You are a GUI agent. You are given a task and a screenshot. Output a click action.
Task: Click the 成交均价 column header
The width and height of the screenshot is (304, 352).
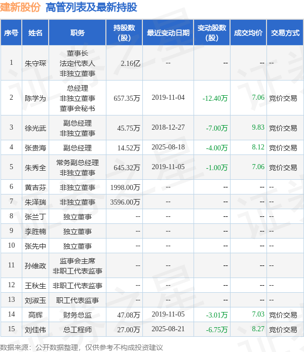[248, 33]
